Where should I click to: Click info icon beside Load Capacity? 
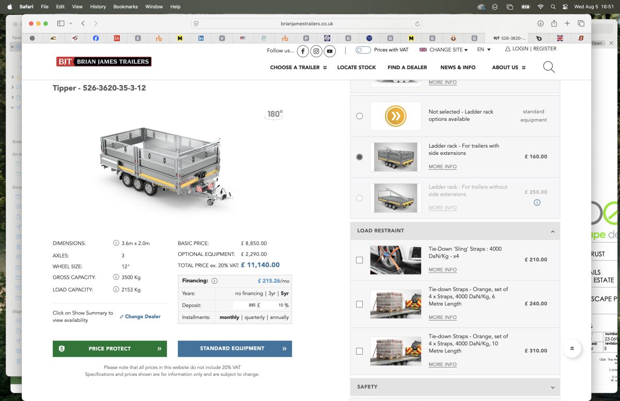click(116, 290)
